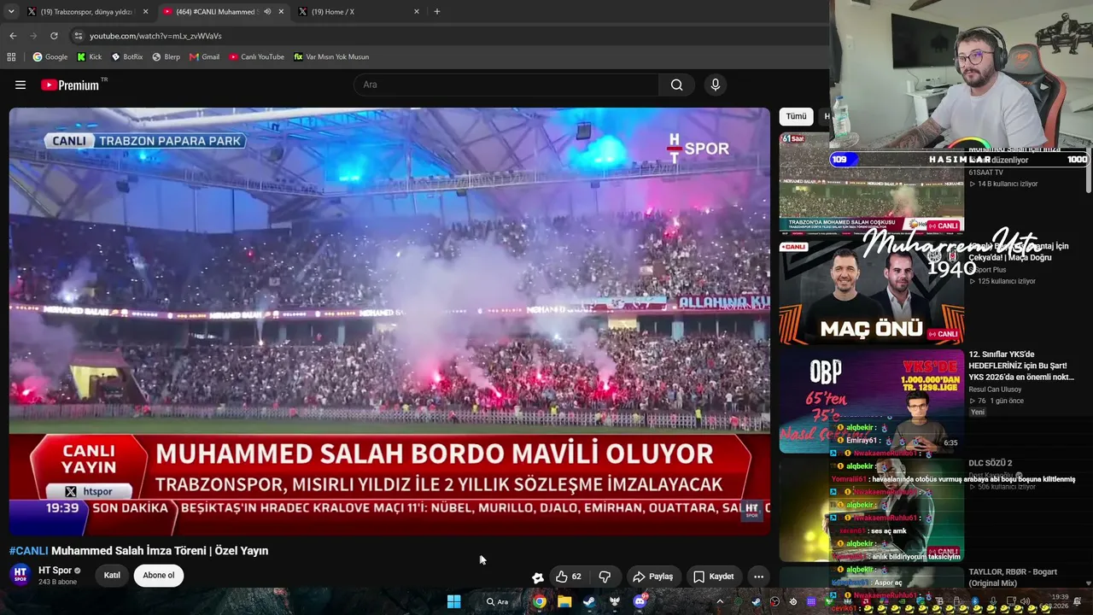Open the HT Spor channel name link
Viewport: 1093px width, 615px height.
click(55, 571)
